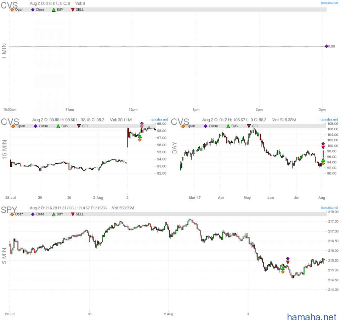Screen dimensions: 340x321
Task: Select the green BUY marker on the CVS 15 MIN candles
Action: pyautogui.click(x=140, y=136)
